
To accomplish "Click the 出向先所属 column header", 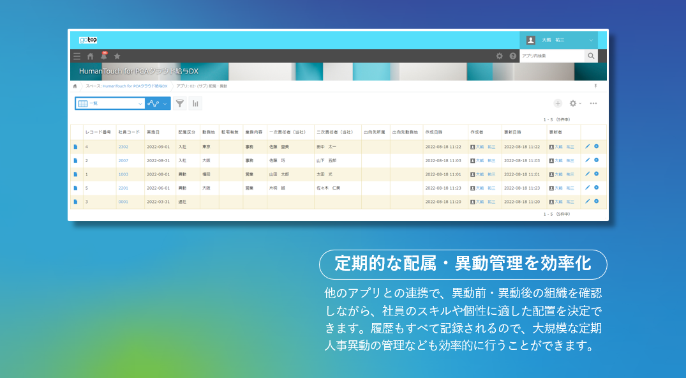I will click(x=375, y=132).
